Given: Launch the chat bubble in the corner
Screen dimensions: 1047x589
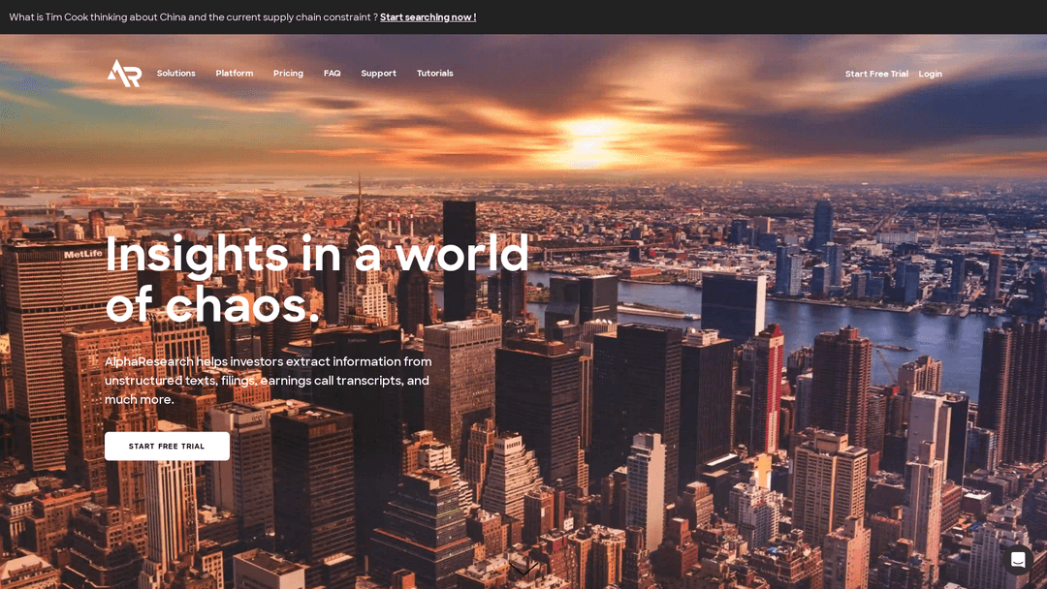Looking at the screenshot, I should coord(1017,560).
